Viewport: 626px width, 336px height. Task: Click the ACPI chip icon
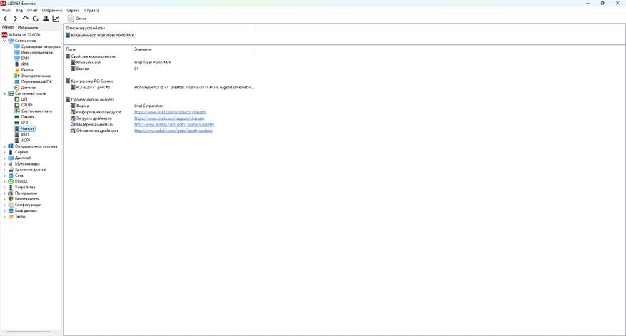(x=16, y=140)
